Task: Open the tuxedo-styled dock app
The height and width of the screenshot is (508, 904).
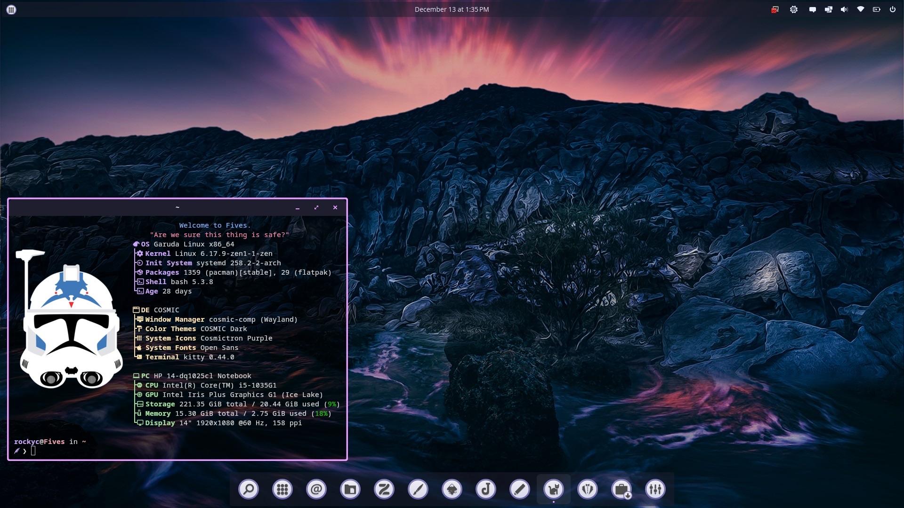Action: 588,490
